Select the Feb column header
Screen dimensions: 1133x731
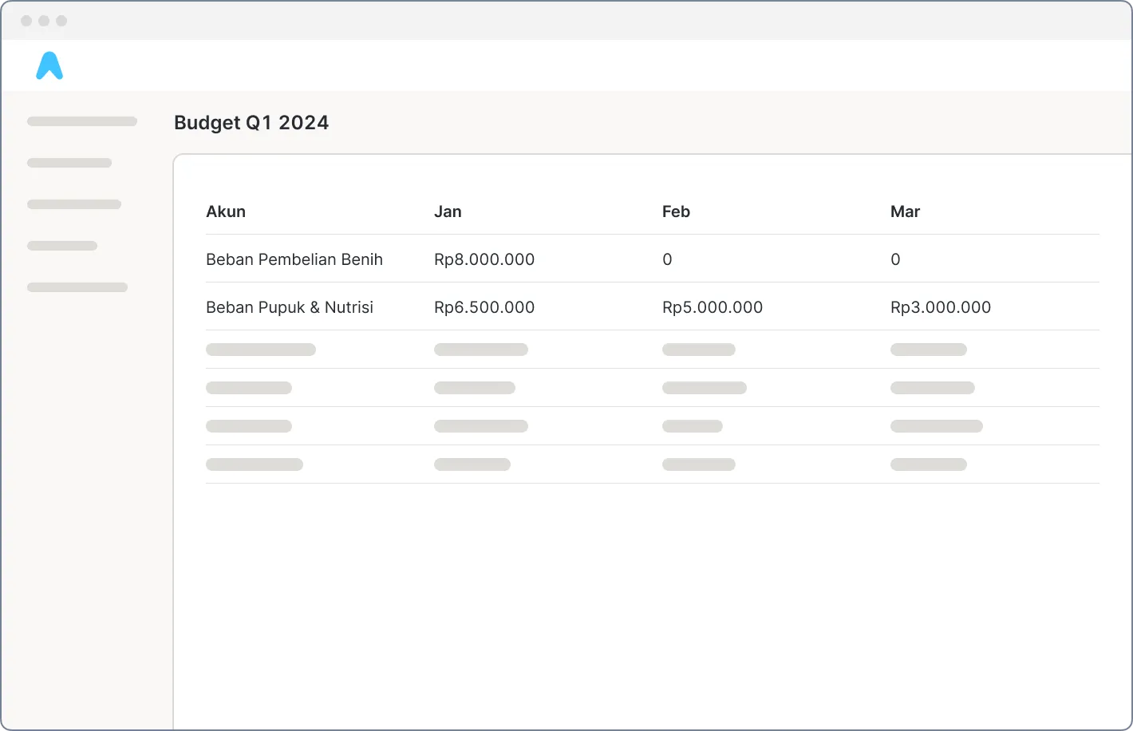(676, 211)
